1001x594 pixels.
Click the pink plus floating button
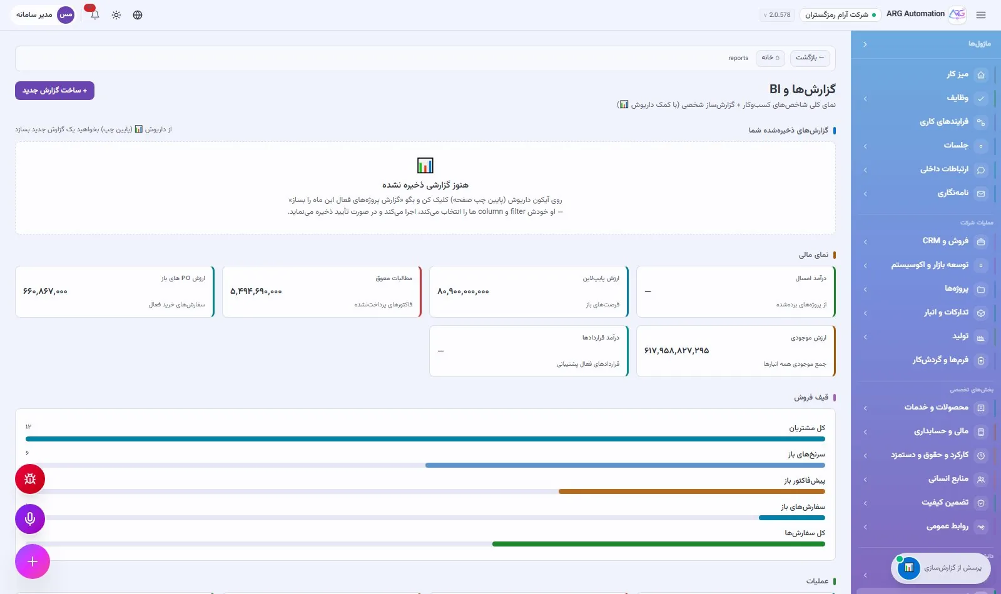[33, 561]
